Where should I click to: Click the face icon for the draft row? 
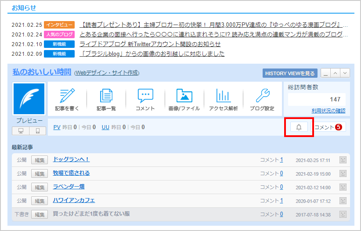point(343,214)
